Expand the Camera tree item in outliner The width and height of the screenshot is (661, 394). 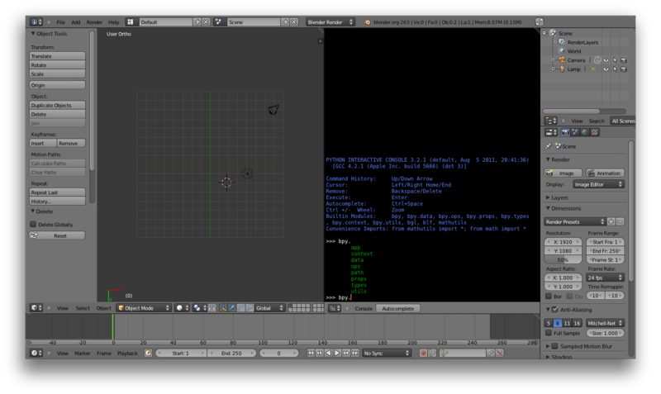click(x=554, y=60)
